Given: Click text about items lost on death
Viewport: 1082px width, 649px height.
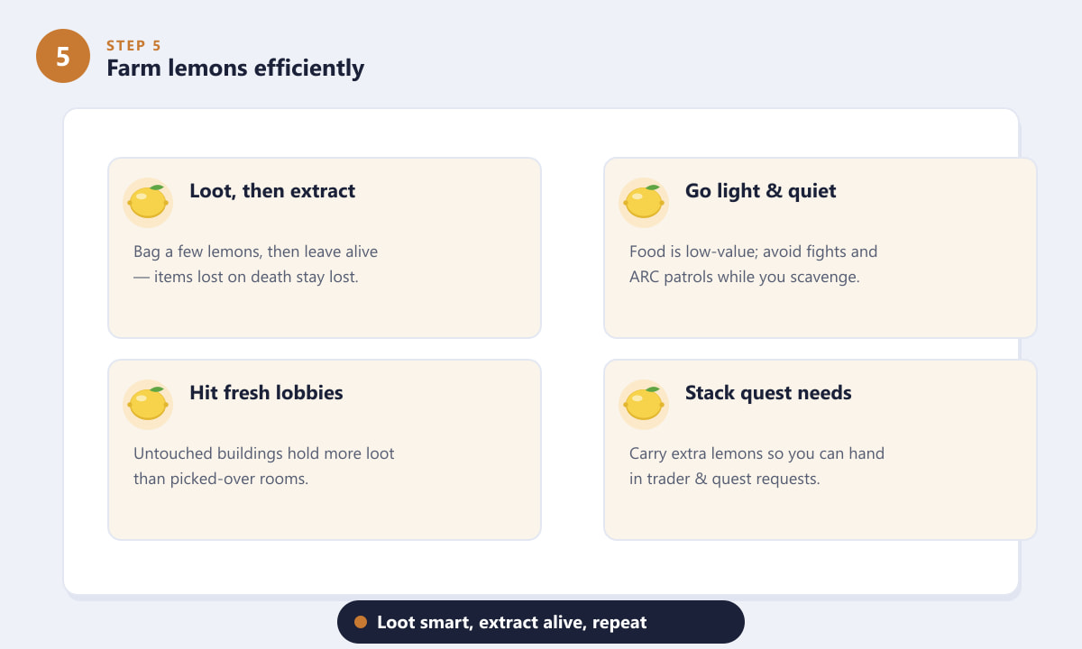Looking at the screenshot, I should [x=246, y=277].
